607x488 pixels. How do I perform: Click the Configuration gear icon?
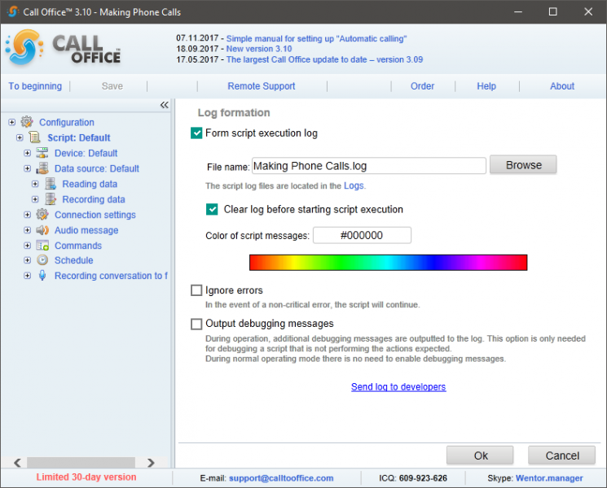tap(27, 122)
